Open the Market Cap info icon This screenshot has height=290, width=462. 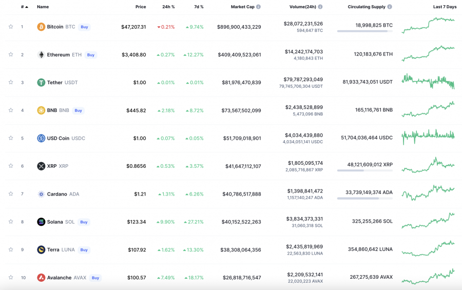pos(258,7)
